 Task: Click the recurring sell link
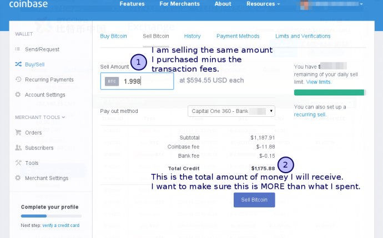pyautogui.click(x=310, y=115)
